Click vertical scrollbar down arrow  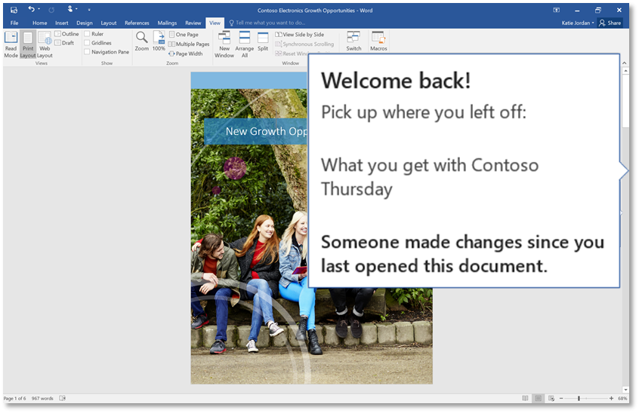[x=625, y=390]
